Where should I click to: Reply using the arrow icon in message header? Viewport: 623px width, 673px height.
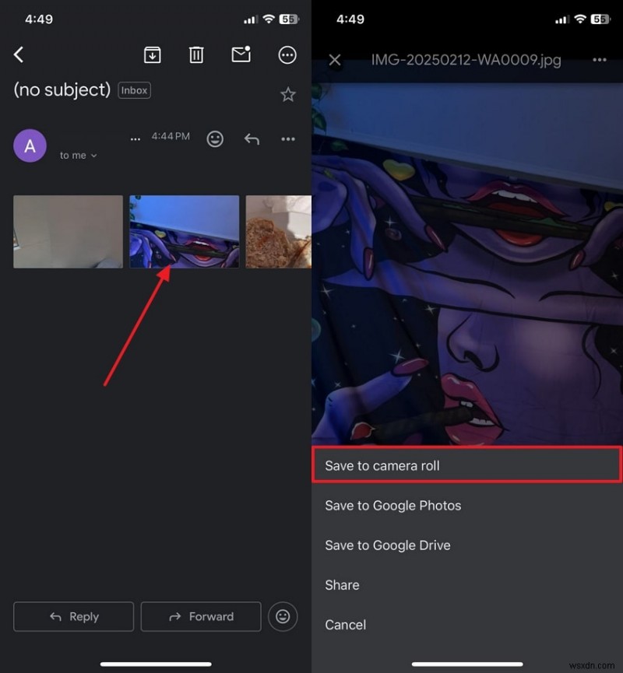(x=252, y=139)
